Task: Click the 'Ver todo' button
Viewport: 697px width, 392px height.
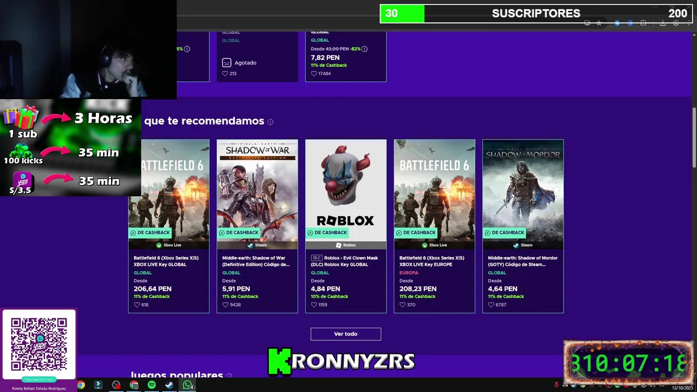Action: pyautogui.click(x=346, y=334)
